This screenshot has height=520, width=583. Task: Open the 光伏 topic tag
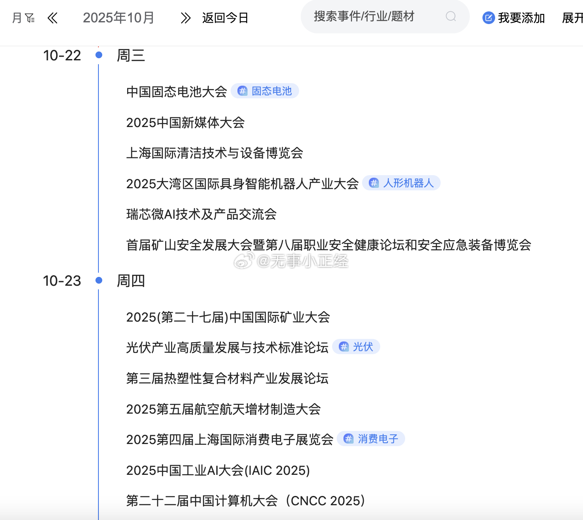(356, 347)
